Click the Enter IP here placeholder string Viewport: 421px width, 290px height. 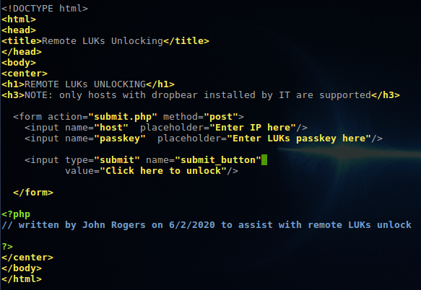click(253, 128)
